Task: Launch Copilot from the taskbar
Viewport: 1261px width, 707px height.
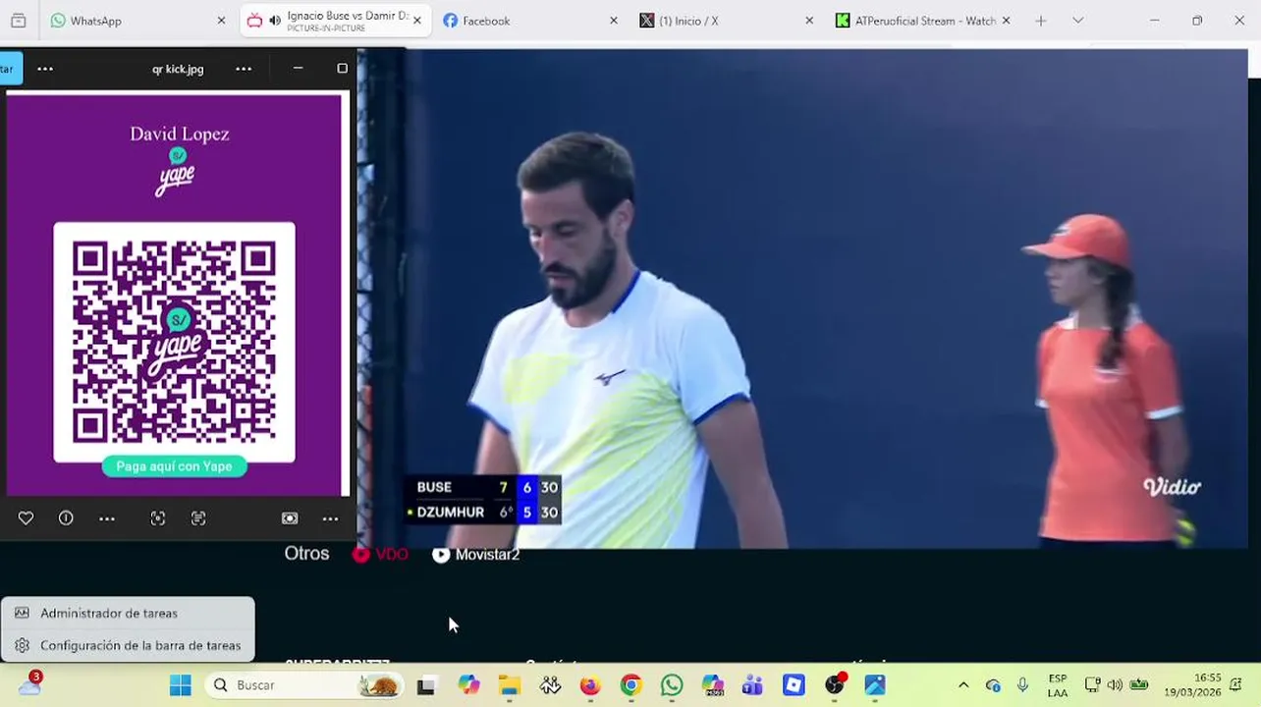Action: 468,685
